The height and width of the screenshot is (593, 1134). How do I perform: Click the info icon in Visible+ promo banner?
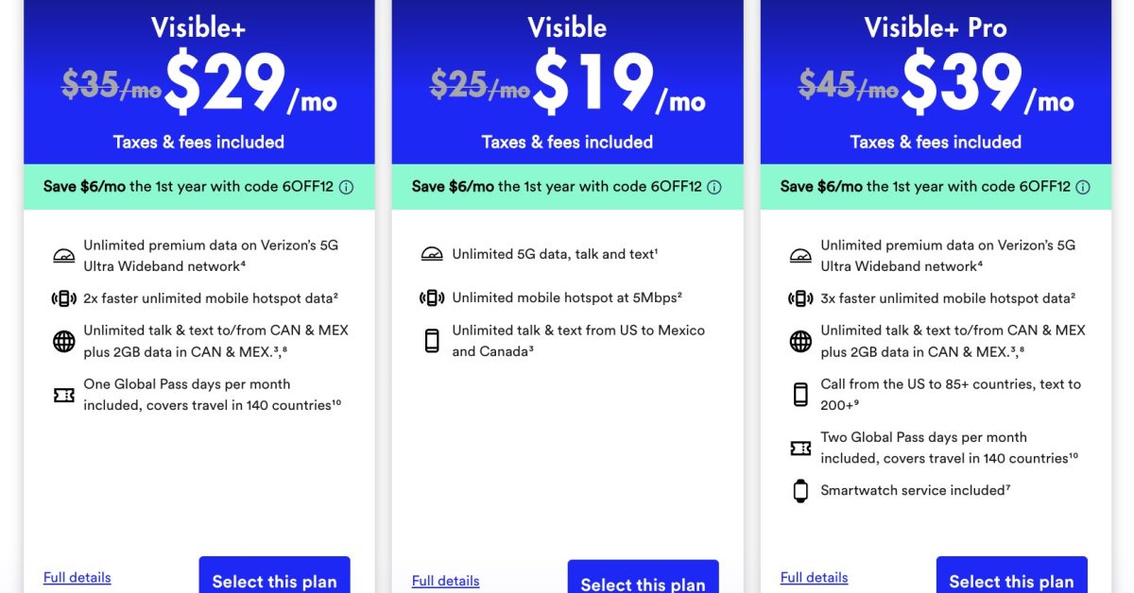coord(346,187)
